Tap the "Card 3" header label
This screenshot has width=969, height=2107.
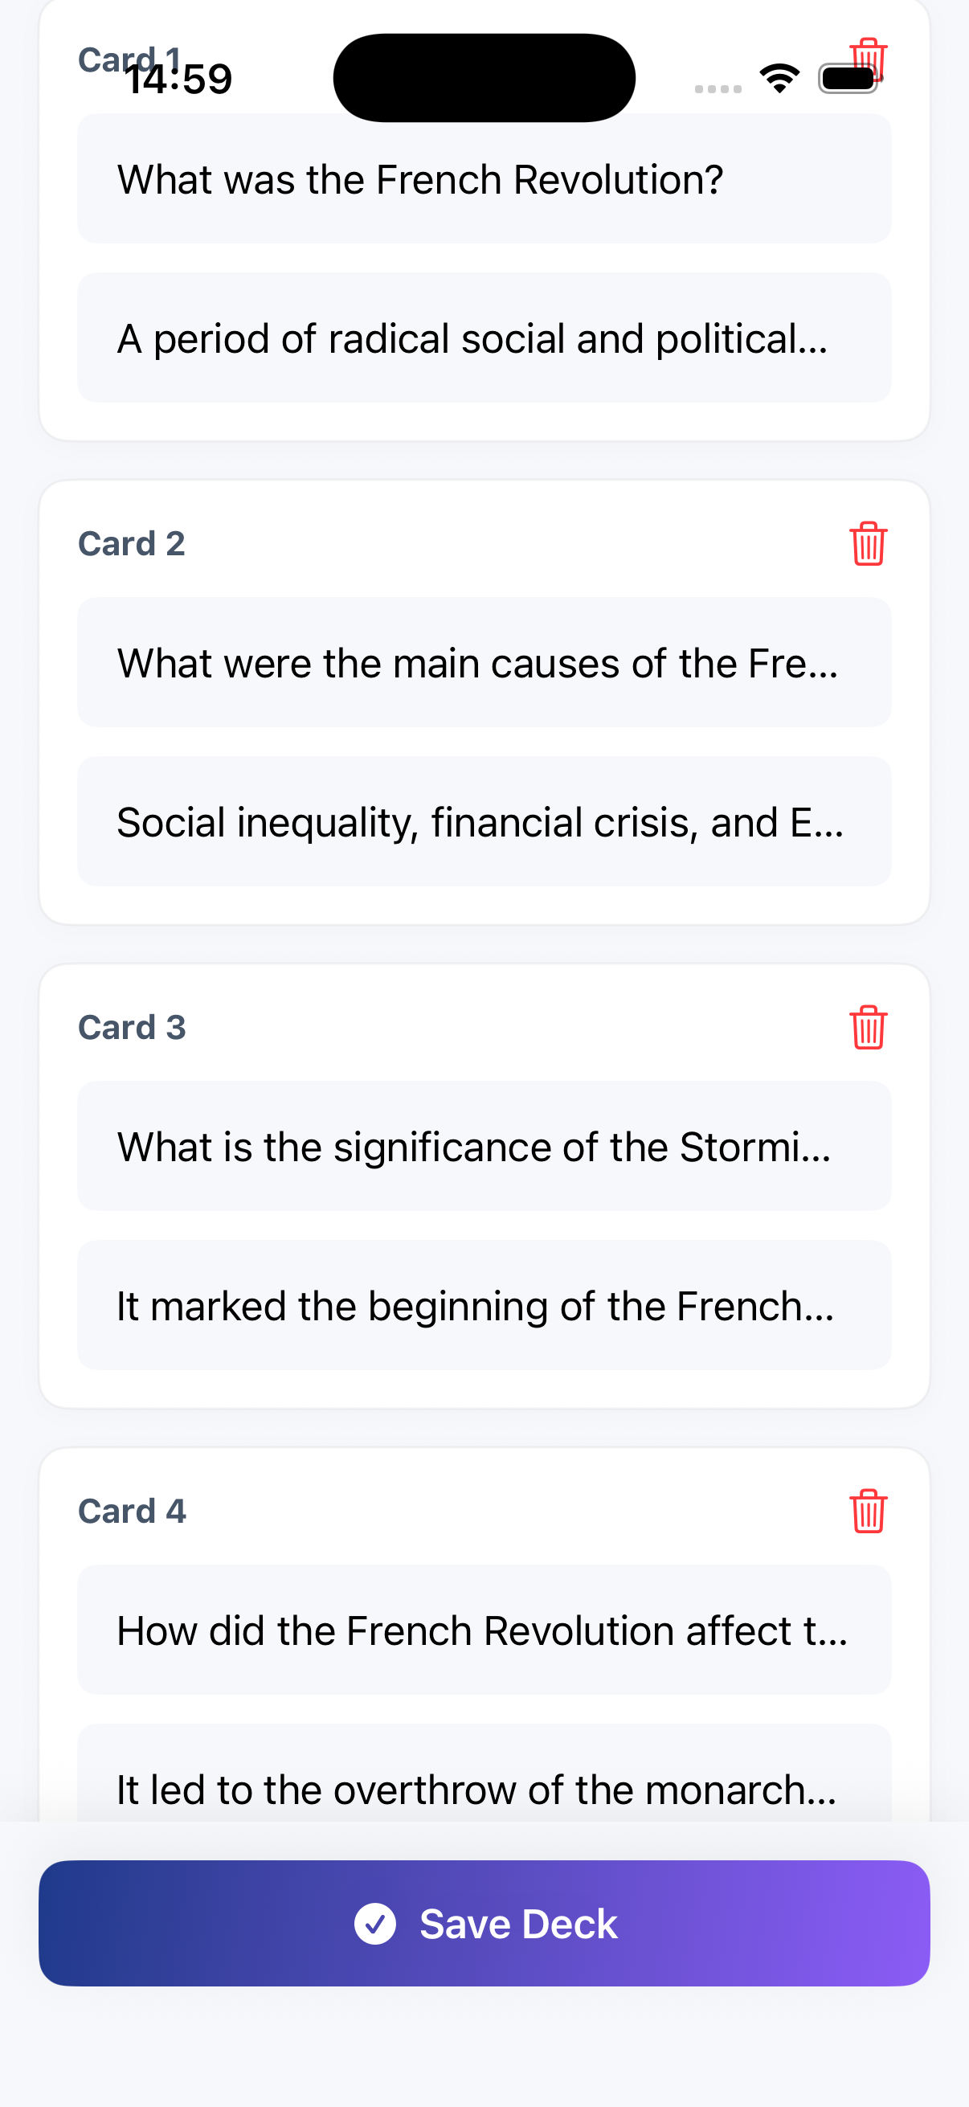click(x=132, y=1027)
